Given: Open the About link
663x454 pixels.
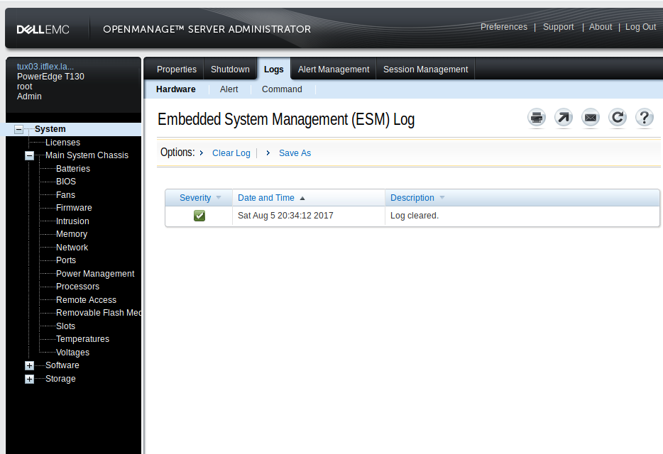Looking at the screenshot, I should click(601, 27).
